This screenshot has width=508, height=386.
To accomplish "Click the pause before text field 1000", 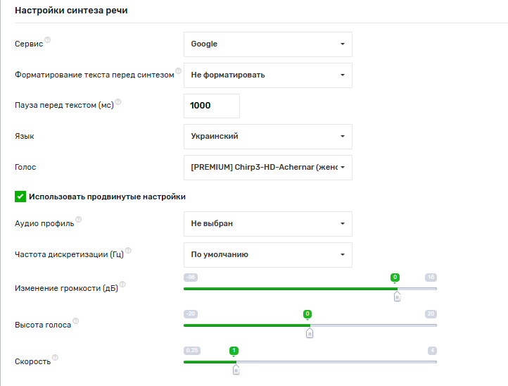I will click(x=212, y=106).
